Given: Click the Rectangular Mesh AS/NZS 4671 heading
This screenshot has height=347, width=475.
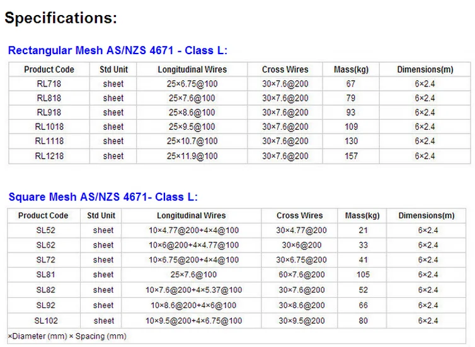Looking at the screenshot, I should click(117, 50).
